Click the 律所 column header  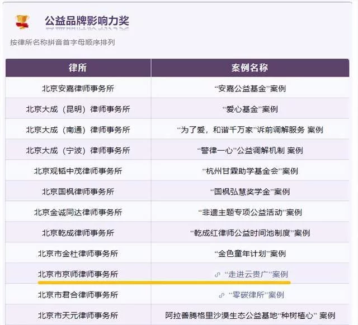pos(78,68)
